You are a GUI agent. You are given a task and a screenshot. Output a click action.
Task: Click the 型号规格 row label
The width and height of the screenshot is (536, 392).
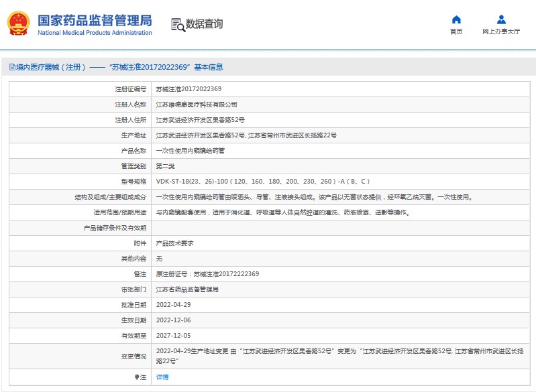(133, 182)
